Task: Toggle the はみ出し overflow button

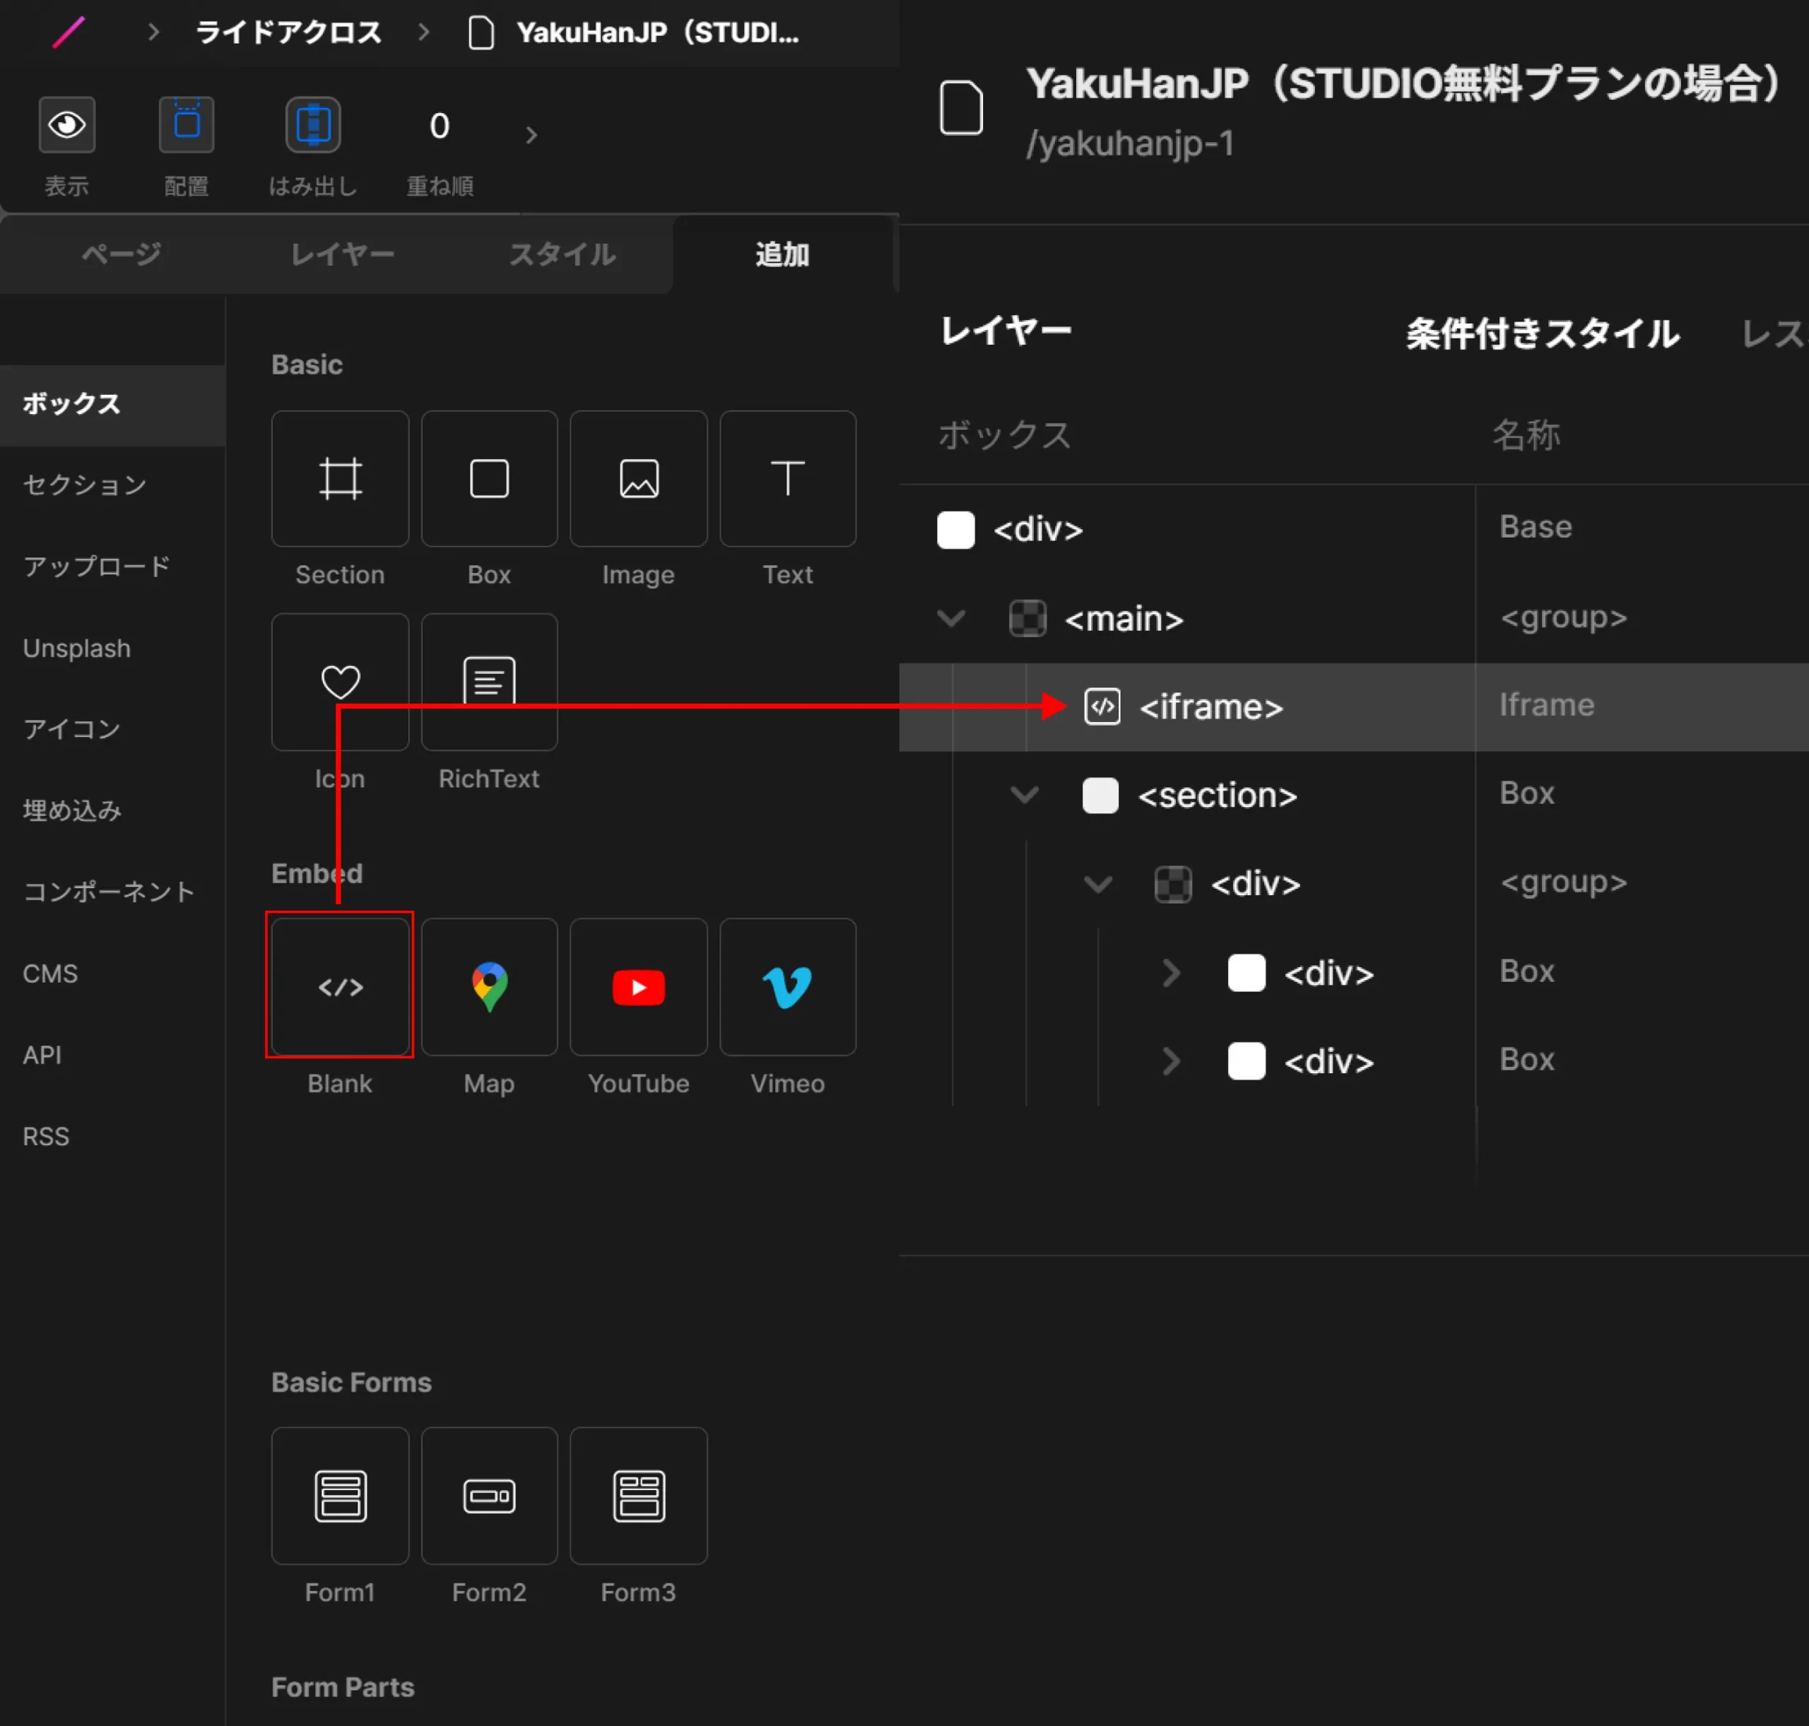Action: click(313, 124)
